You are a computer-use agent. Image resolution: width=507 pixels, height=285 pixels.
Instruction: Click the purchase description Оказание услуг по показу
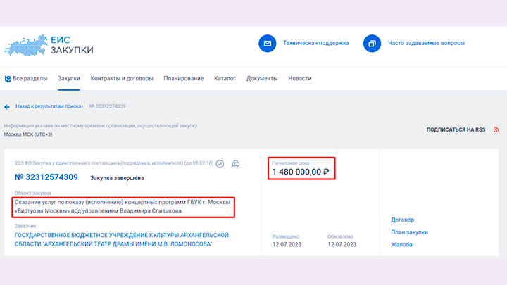pyautogui.click(x=123, y=206)
